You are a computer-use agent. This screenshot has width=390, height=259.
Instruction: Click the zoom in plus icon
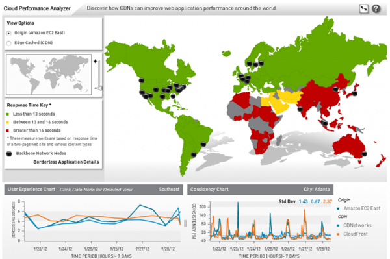click(x=95, y=61)
